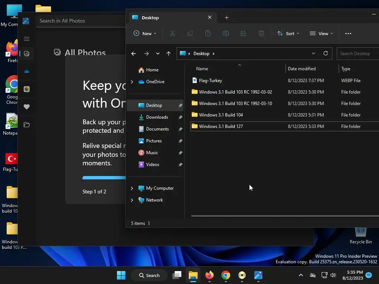This screenshot has height=284, width=379.
Task: Open the See more ellipsis menu in Explorer
Action: (348, 34)
